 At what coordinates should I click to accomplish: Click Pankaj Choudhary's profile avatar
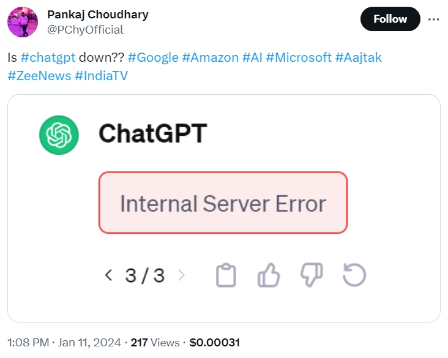23,21
